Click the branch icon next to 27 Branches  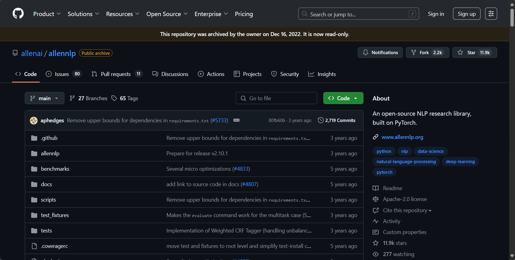(x=72, y=98)
